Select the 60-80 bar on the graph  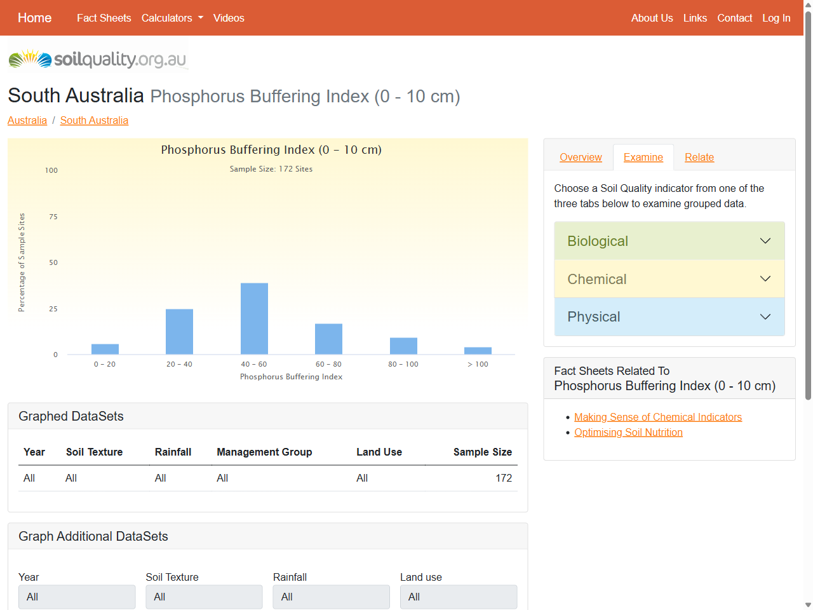click(328, 338)
